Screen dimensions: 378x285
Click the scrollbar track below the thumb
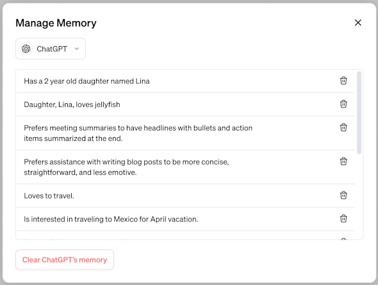[x=359, y=197]
